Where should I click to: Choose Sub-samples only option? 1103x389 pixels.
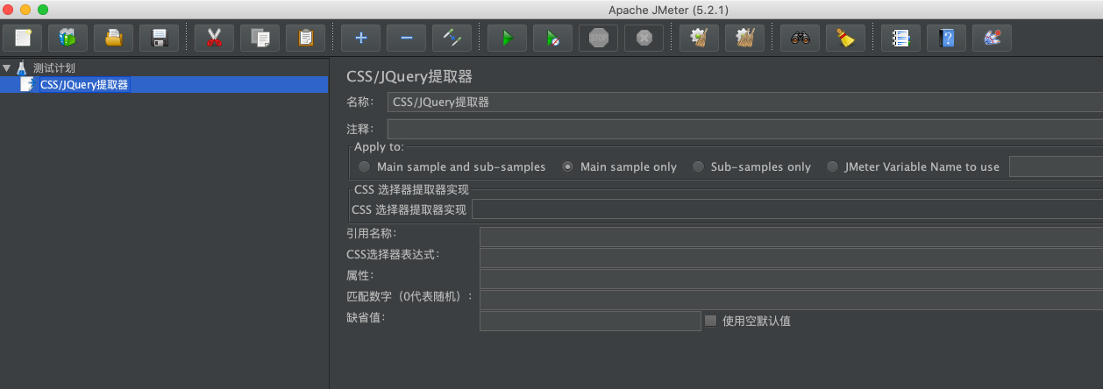click(698, 166)
